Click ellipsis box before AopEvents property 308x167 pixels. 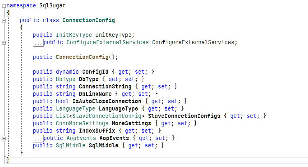pyautogui.click(x=38, y=138)
